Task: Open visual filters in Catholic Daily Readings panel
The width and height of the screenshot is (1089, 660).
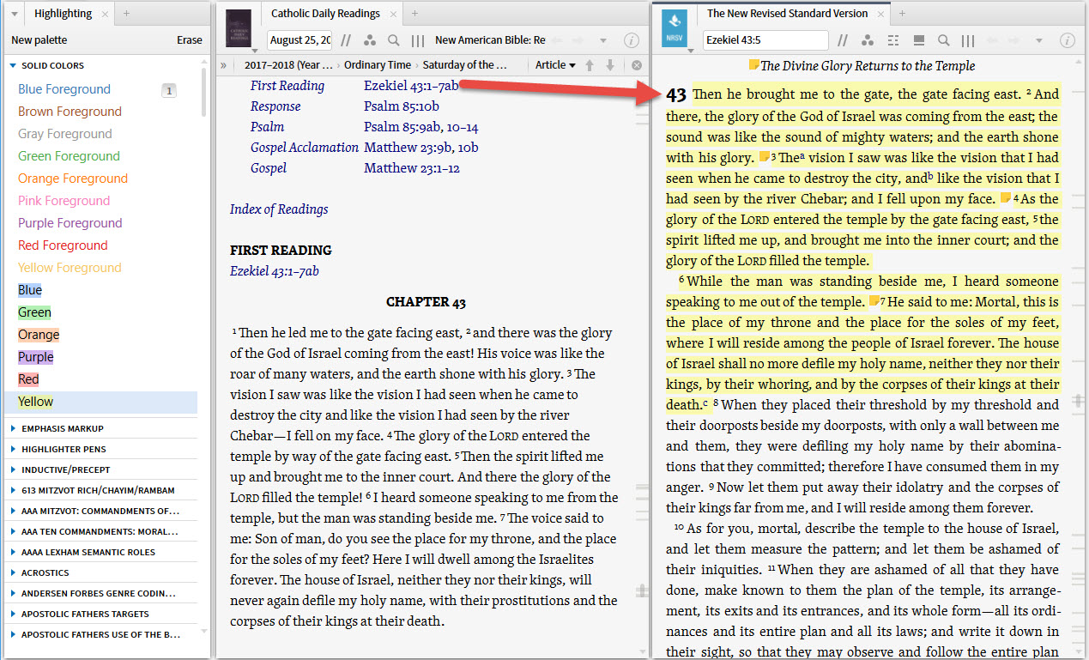Action: pos(370,40)
